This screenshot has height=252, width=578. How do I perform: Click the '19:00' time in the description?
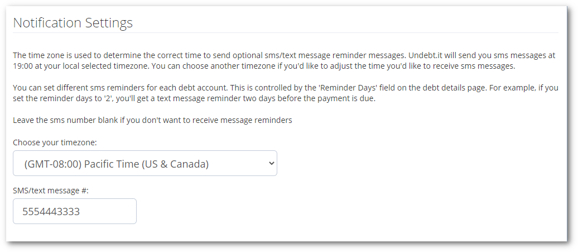[22, 67]
